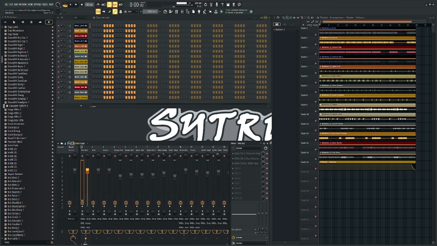Select the Favorites star tab in Browser

[x=49, y=22]
